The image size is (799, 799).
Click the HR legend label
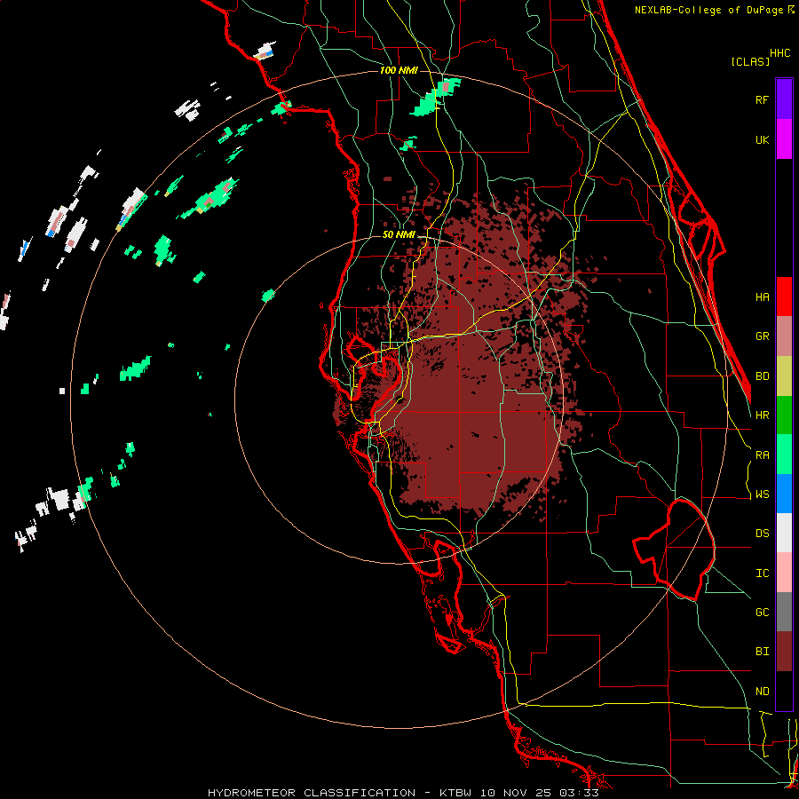762,415
